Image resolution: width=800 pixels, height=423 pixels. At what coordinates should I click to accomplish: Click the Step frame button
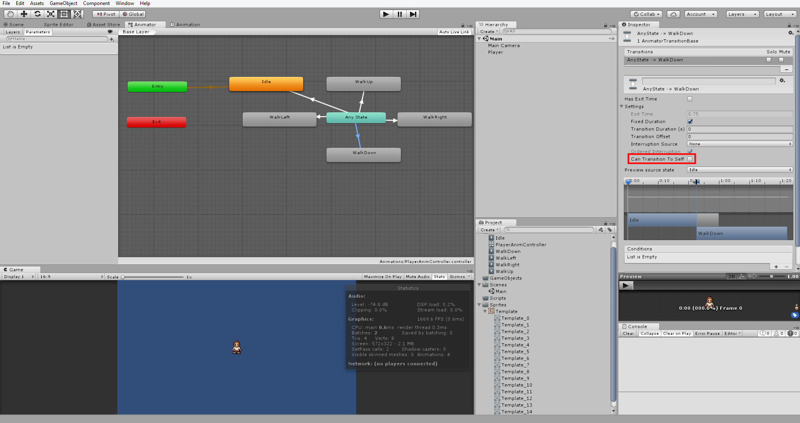(x=413, y=14)
